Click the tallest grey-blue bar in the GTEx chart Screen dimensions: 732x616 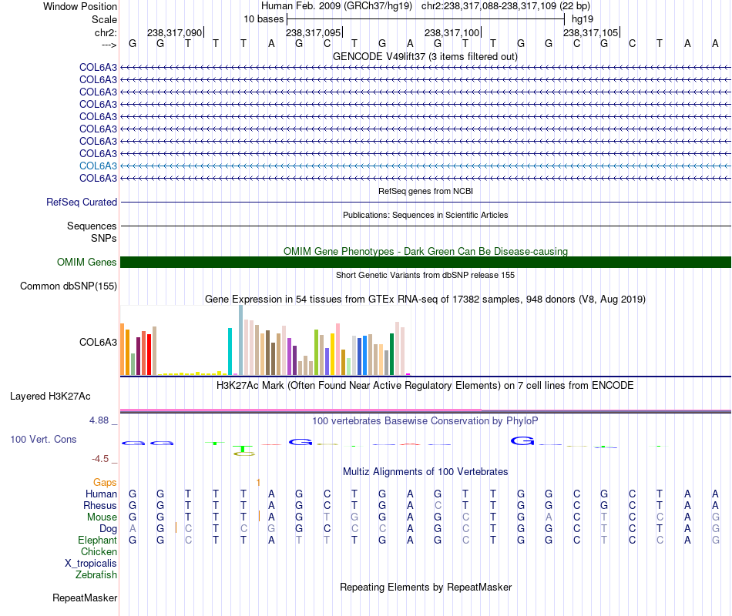point(241,340)
